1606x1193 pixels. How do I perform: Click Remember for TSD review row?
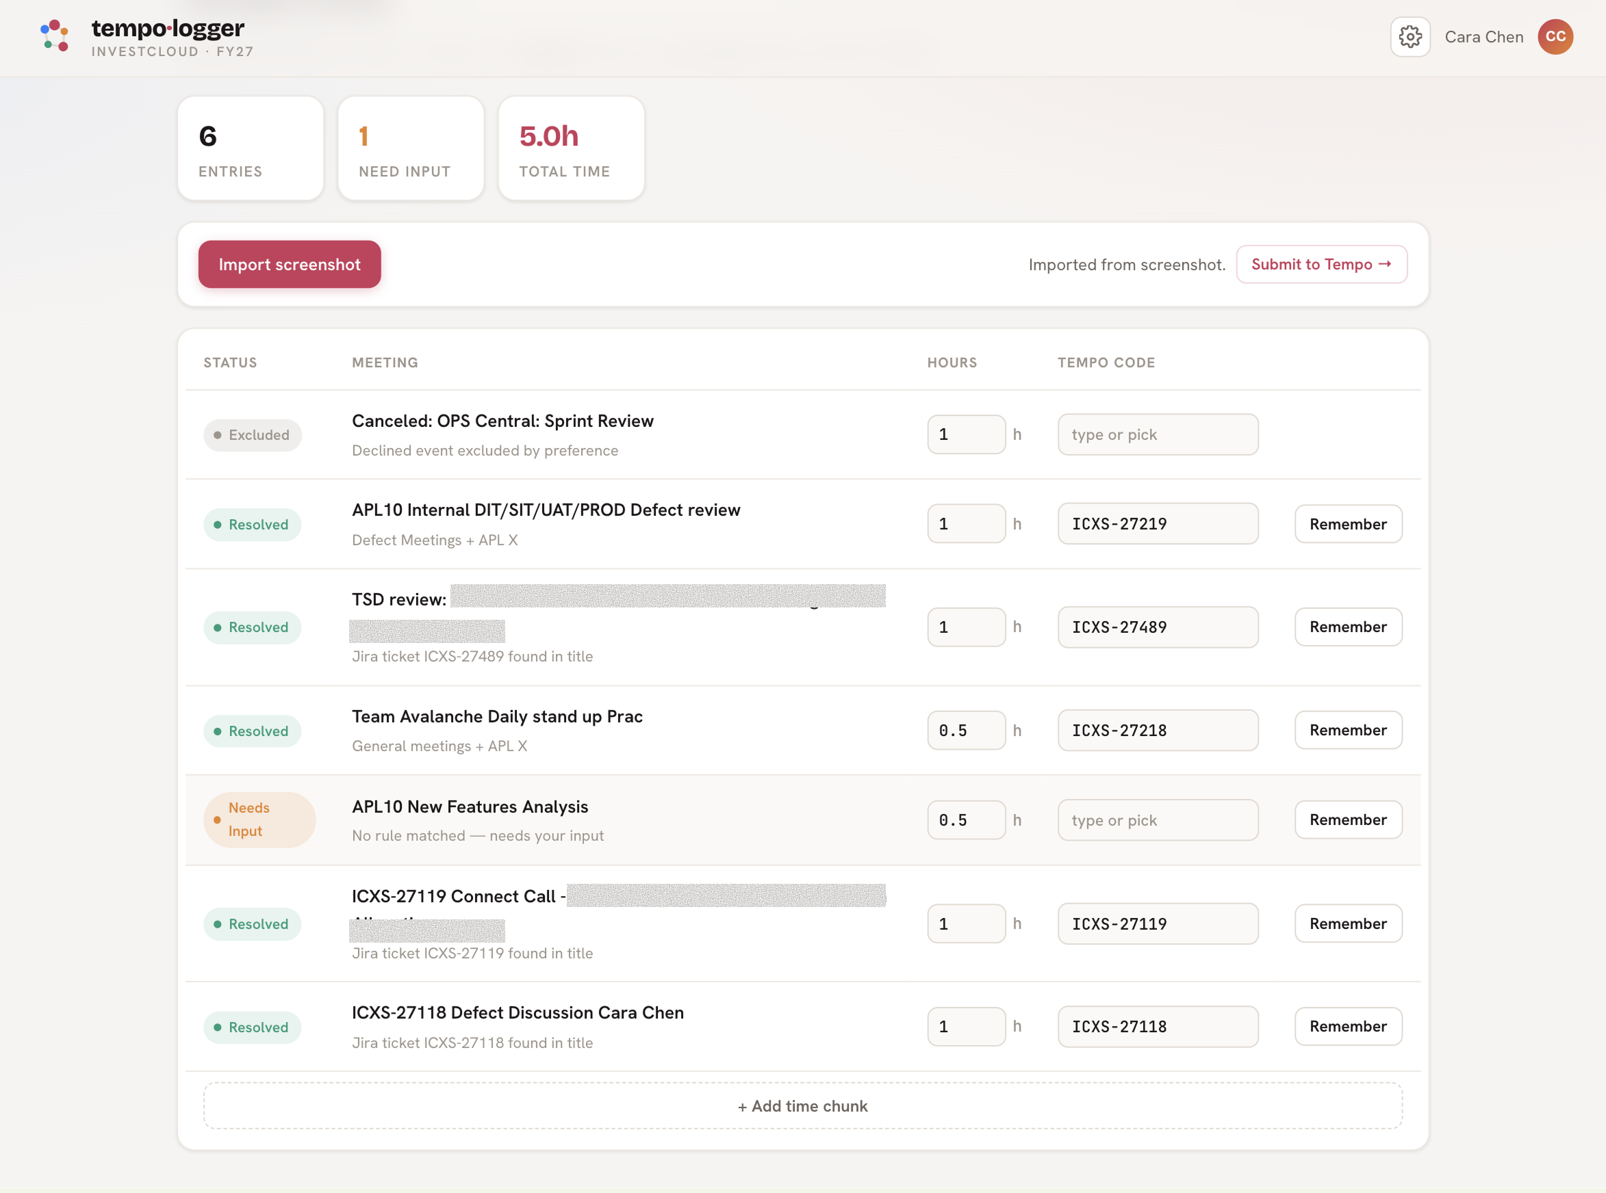coord(1347,627)
